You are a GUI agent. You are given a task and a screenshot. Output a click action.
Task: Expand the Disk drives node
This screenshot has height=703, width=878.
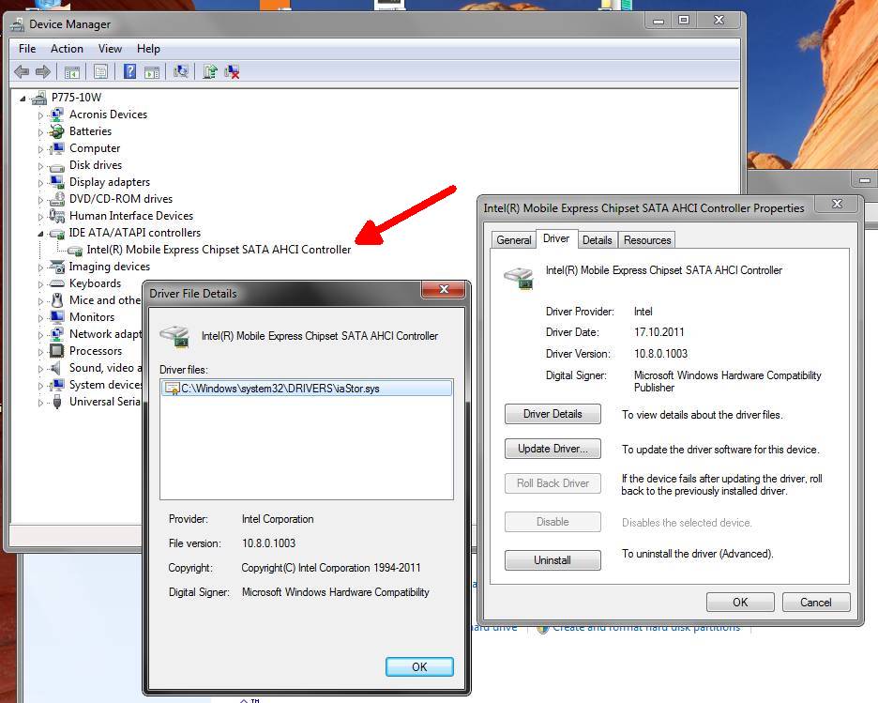40,166
